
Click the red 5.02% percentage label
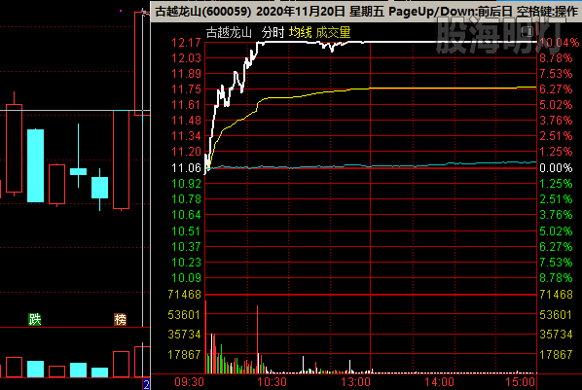pos(556,105)
